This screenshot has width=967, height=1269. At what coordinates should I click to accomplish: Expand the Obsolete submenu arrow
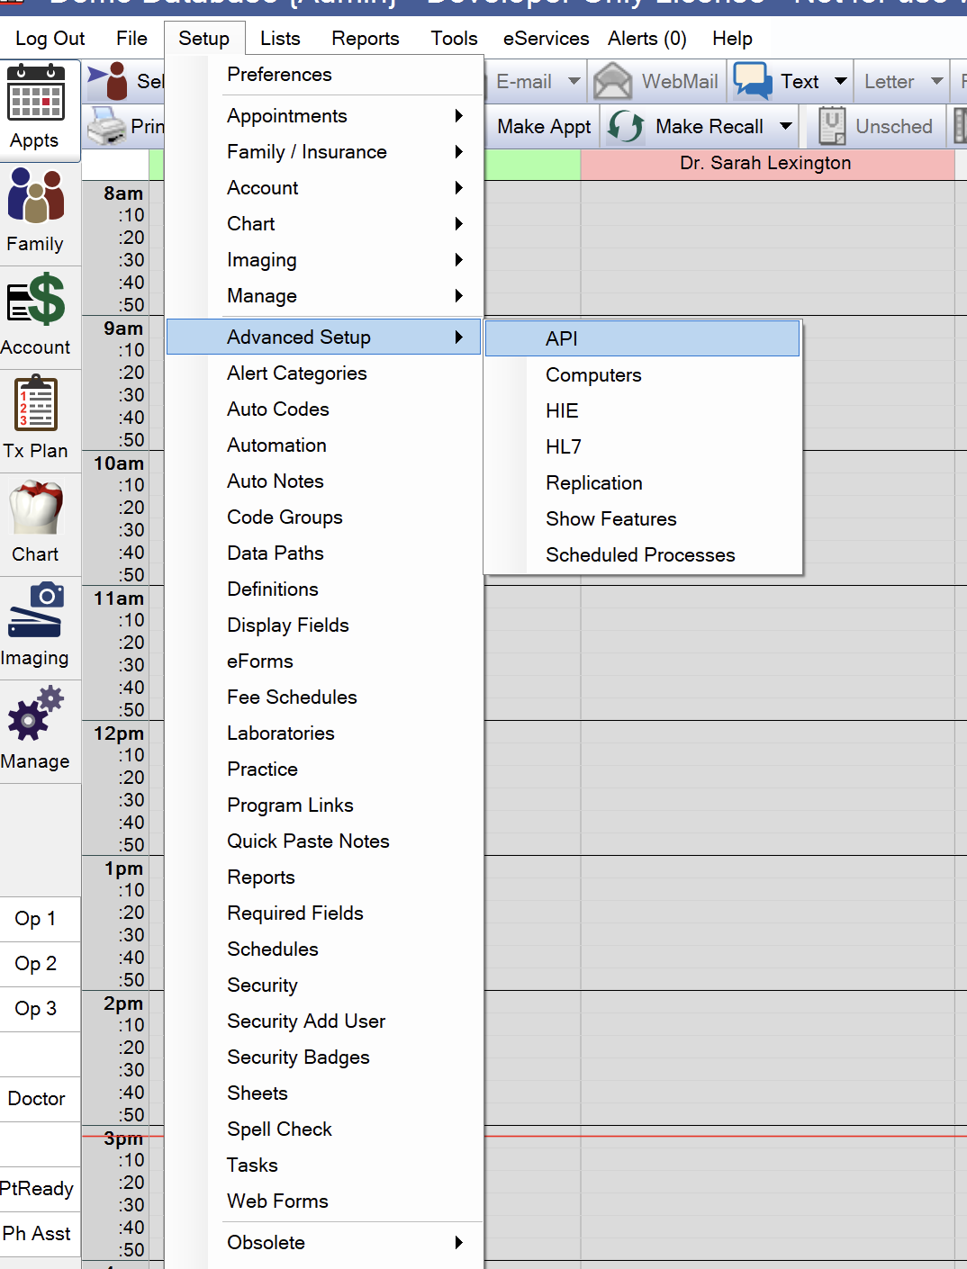pos(459,1243)
